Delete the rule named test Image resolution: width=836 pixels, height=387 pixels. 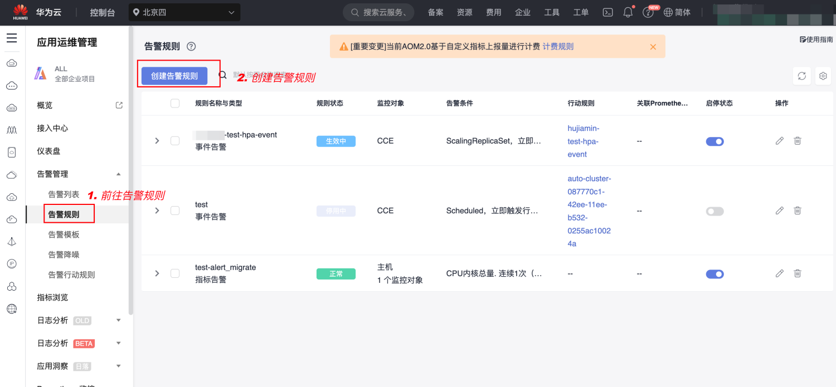click(798, 210)
